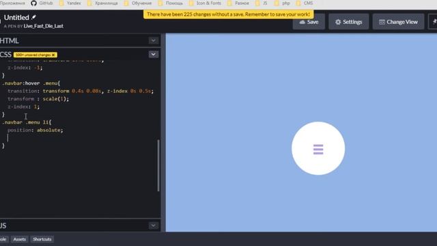The width and height of the screenshot is (437, 246).
Task: Open the Обучение bookmark folder
Action: click(138, 3)
